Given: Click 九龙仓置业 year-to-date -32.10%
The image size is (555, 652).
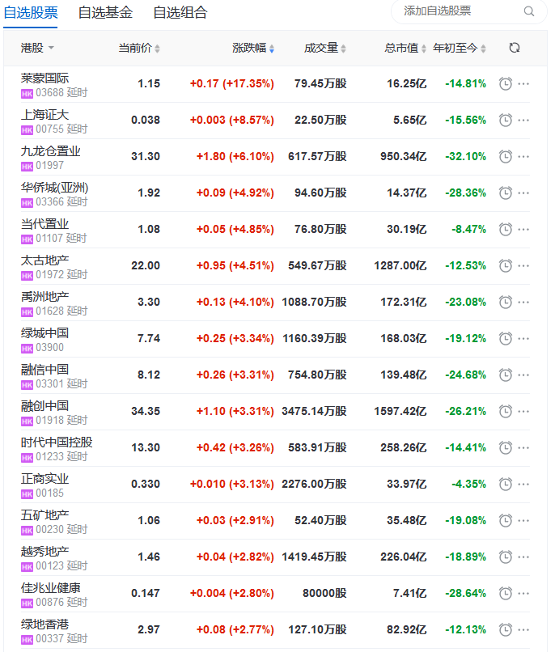Looking at the screenshot, I should 466,157.
